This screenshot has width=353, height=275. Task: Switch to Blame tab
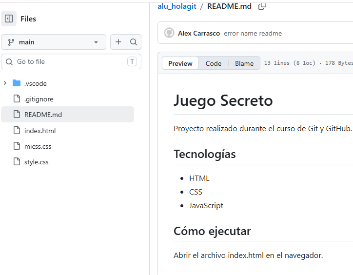tap(244, 63)
